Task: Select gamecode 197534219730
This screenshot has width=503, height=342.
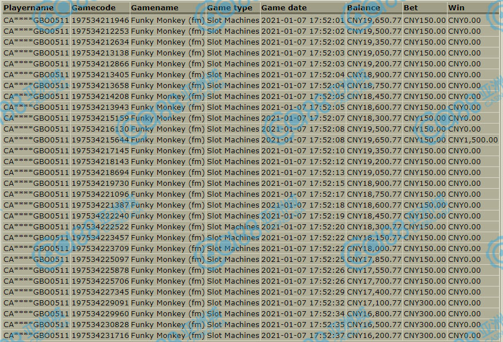Action: point(100,184)
